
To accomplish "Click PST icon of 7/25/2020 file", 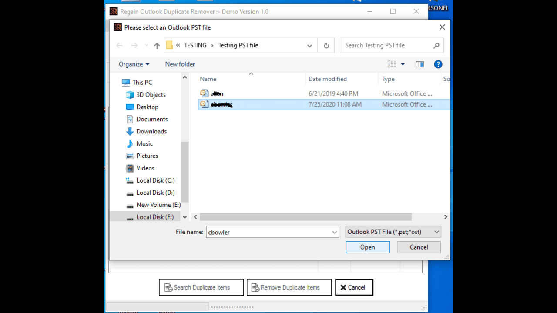I will (204, 104).
